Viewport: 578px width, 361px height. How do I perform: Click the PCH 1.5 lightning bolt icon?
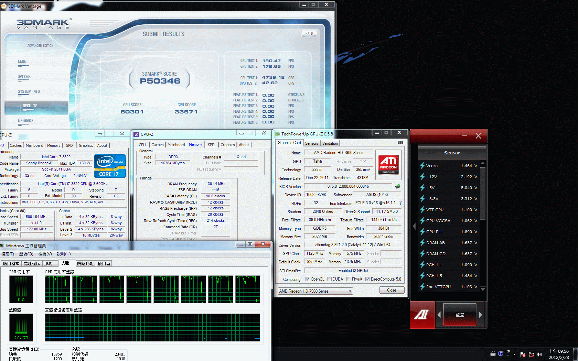click(x=422, y=276)
